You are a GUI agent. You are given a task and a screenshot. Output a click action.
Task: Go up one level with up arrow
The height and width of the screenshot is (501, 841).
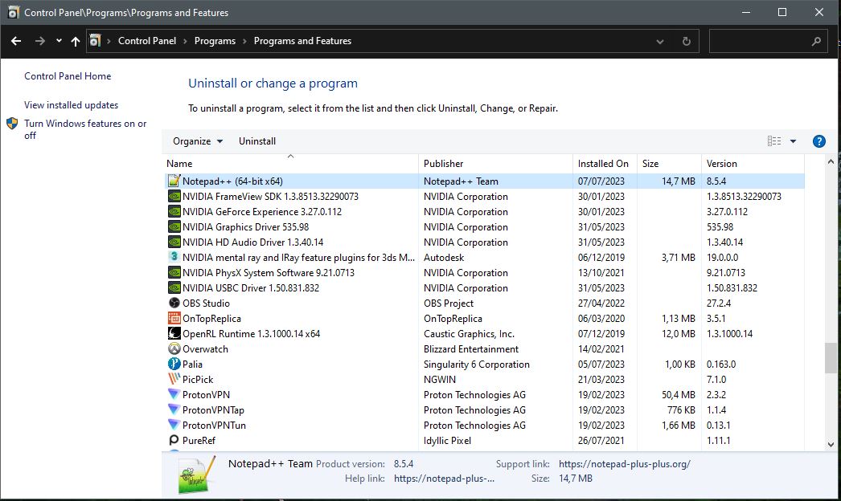(x=75, y=41)
